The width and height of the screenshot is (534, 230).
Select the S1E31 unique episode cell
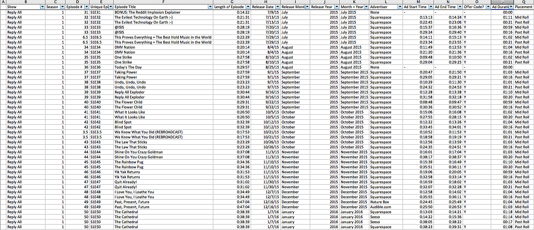(101, 12)
